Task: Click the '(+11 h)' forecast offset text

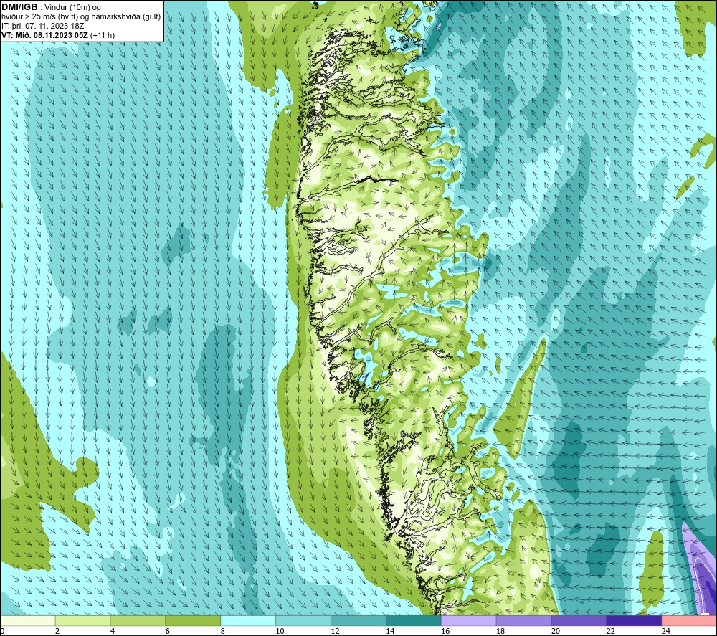Action: 103,35
